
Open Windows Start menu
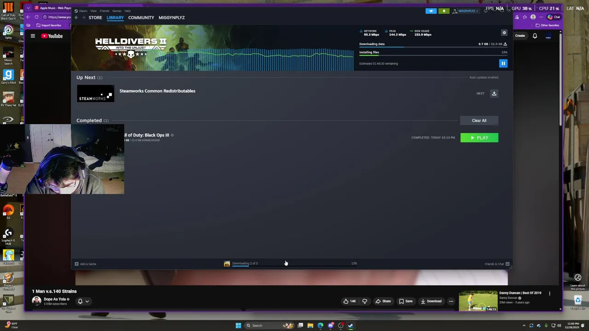238,325
